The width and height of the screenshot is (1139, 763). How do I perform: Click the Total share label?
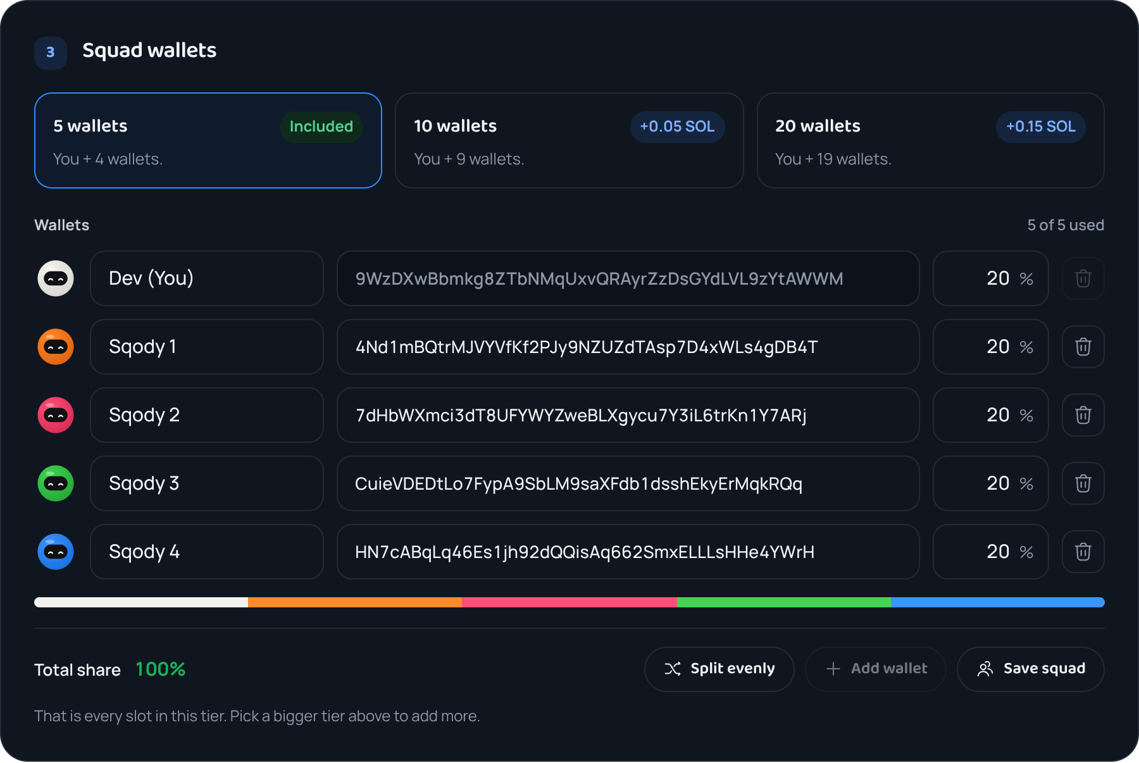[77, 670]
